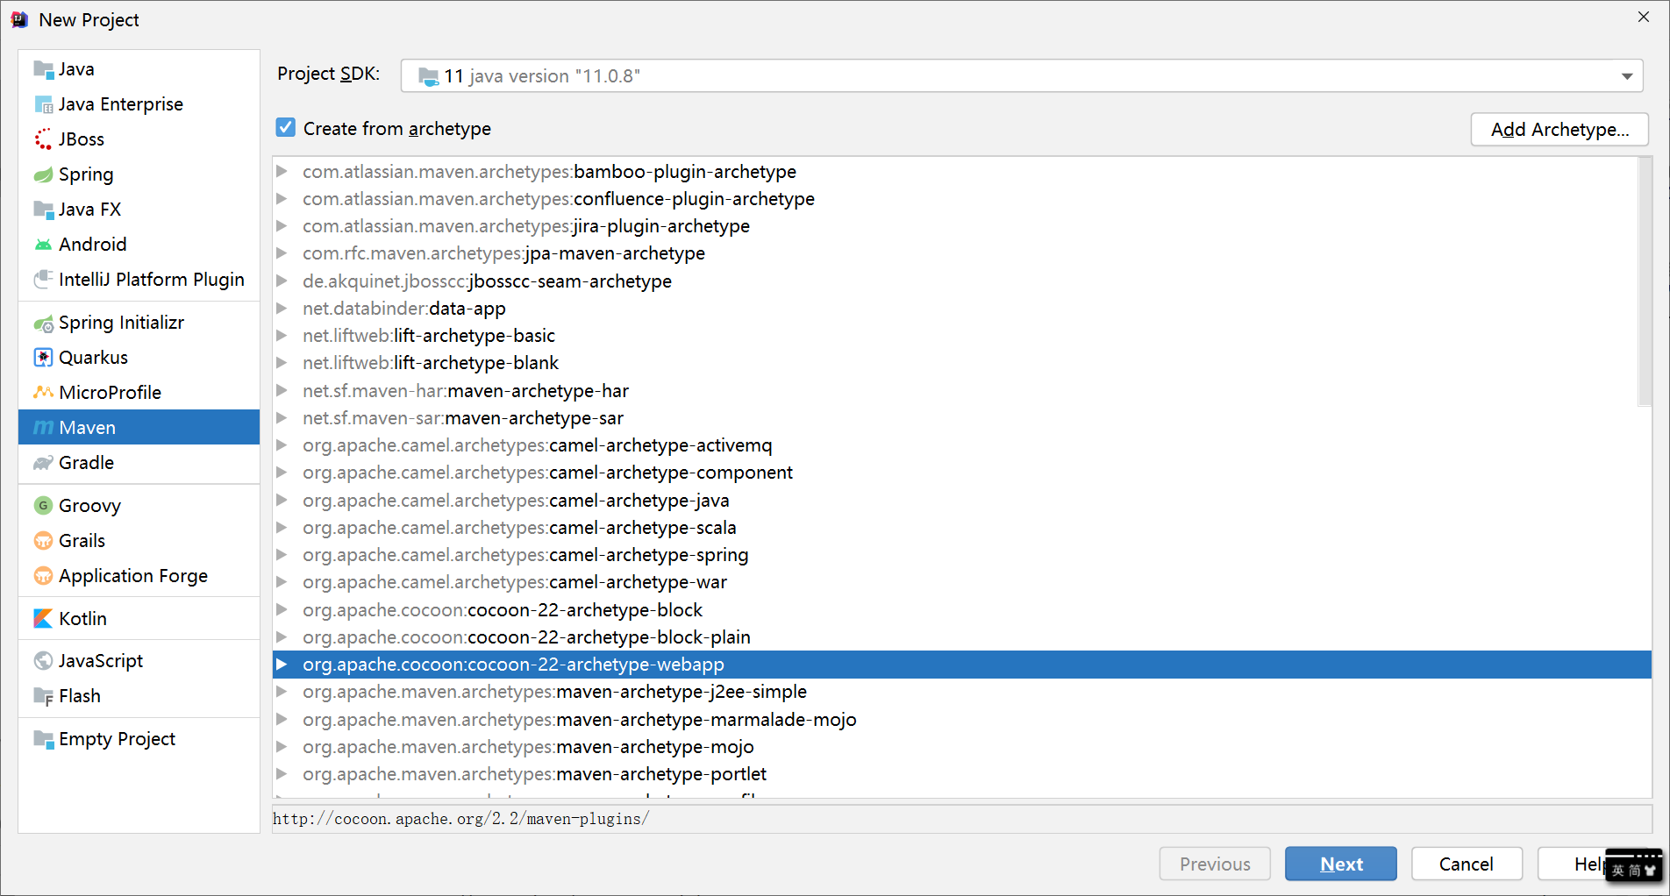Screen dimensions: 1670x896
Task: Click the IntelliJ logo in title bar
Action: pos(19,19)
